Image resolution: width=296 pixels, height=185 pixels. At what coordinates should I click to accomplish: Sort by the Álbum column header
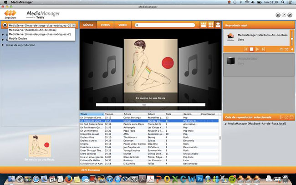click(156, 114)
